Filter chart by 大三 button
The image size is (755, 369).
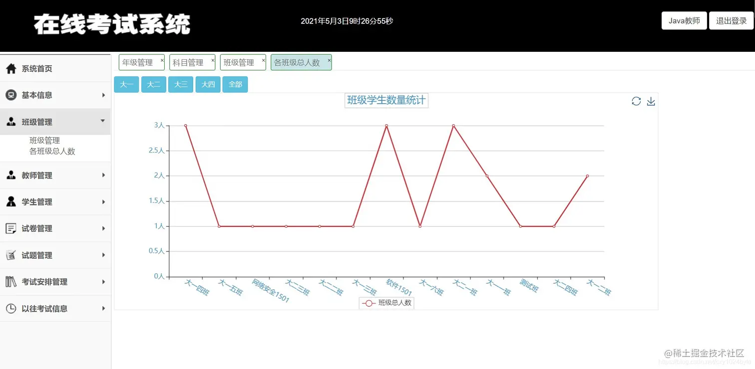pos(181,84)
